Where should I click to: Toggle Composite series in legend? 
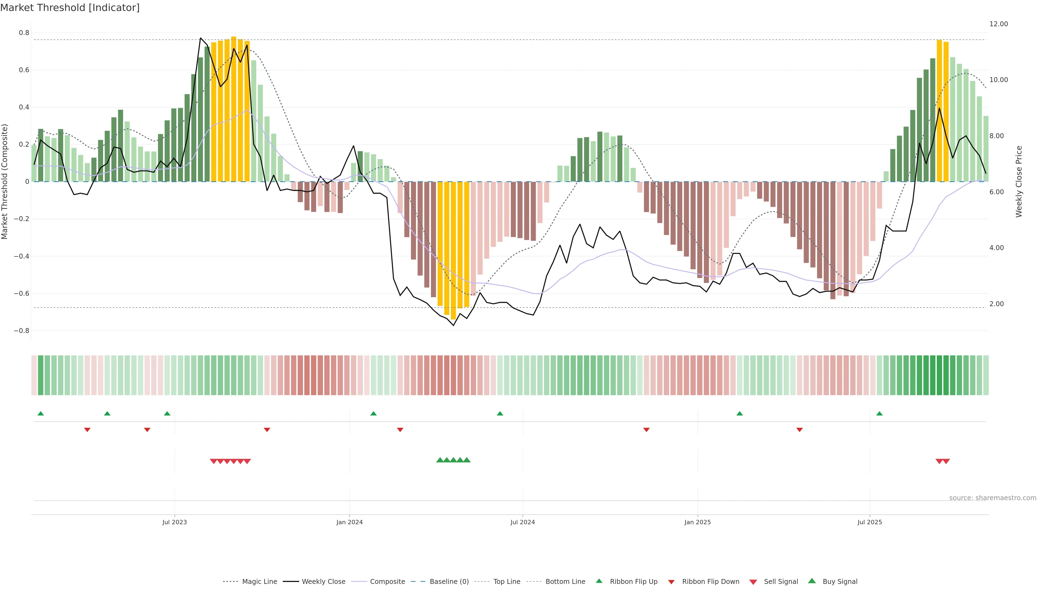pyautogui.click(x=387, y=582)
